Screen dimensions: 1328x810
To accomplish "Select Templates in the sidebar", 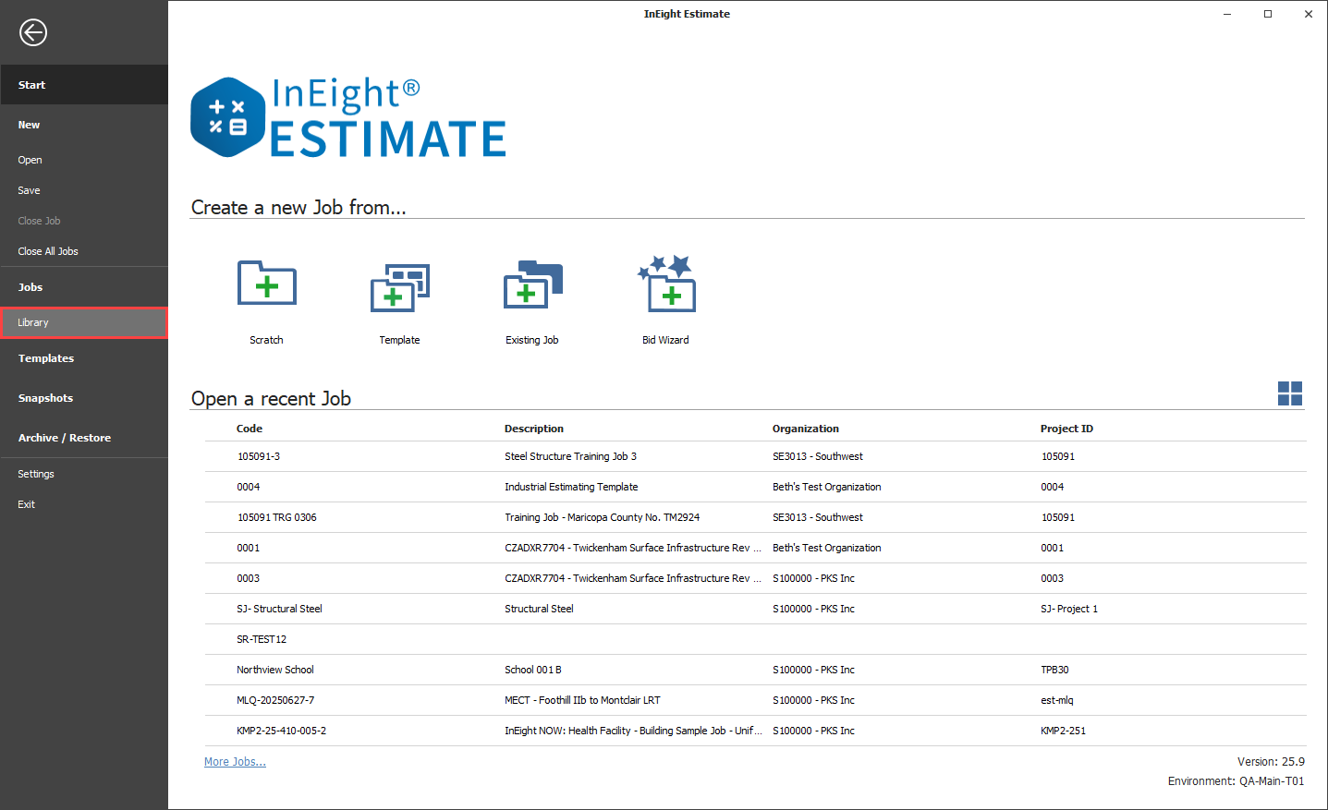I will [46, 358].
